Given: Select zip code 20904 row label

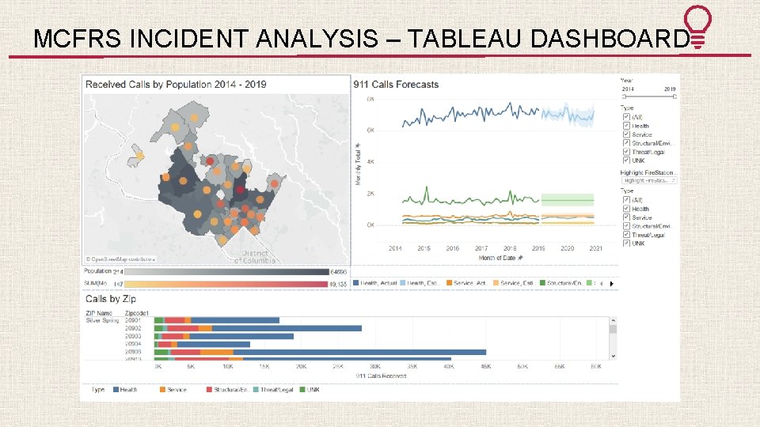Looking at the screenshot, I should [x=133, y=344].
